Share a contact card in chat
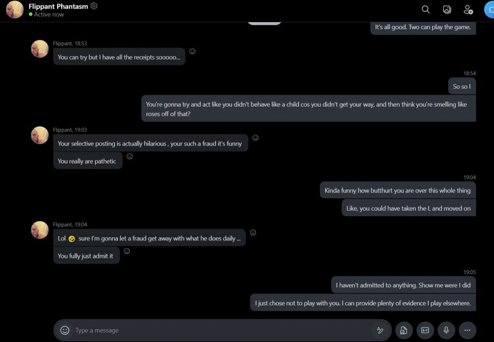Image resolution: width=494 pixels, height=342 pixels. pos(425,330)
